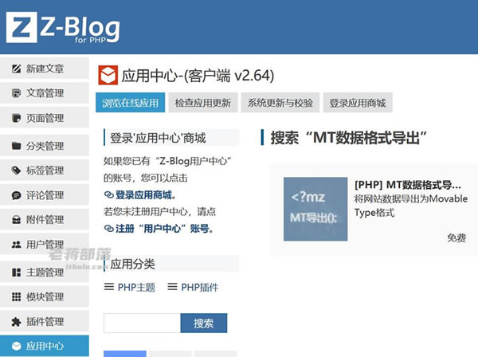478x357 pixels.
Task: Click the 模块管理 grid icon in the sidebar
Action: coord(16,296)
